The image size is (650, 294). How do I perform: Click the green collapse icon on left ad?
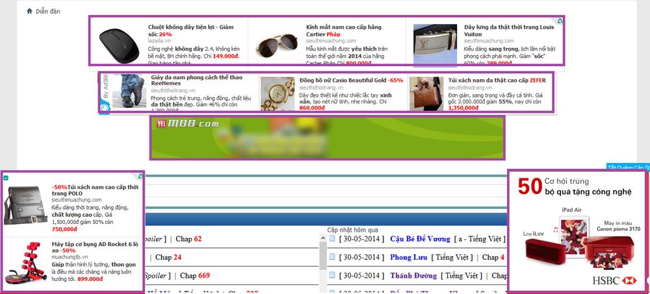6,177
